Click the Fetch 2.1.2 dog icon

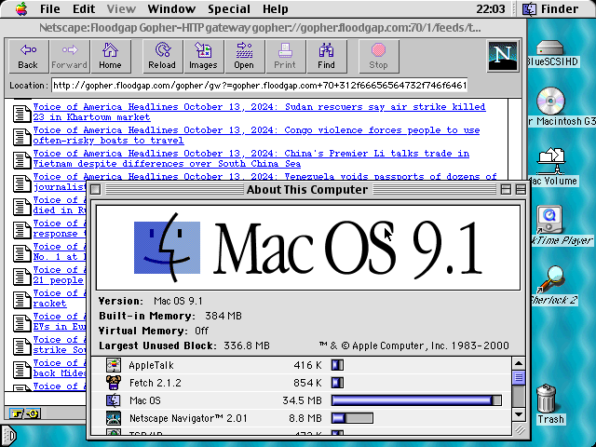[114, 383]
